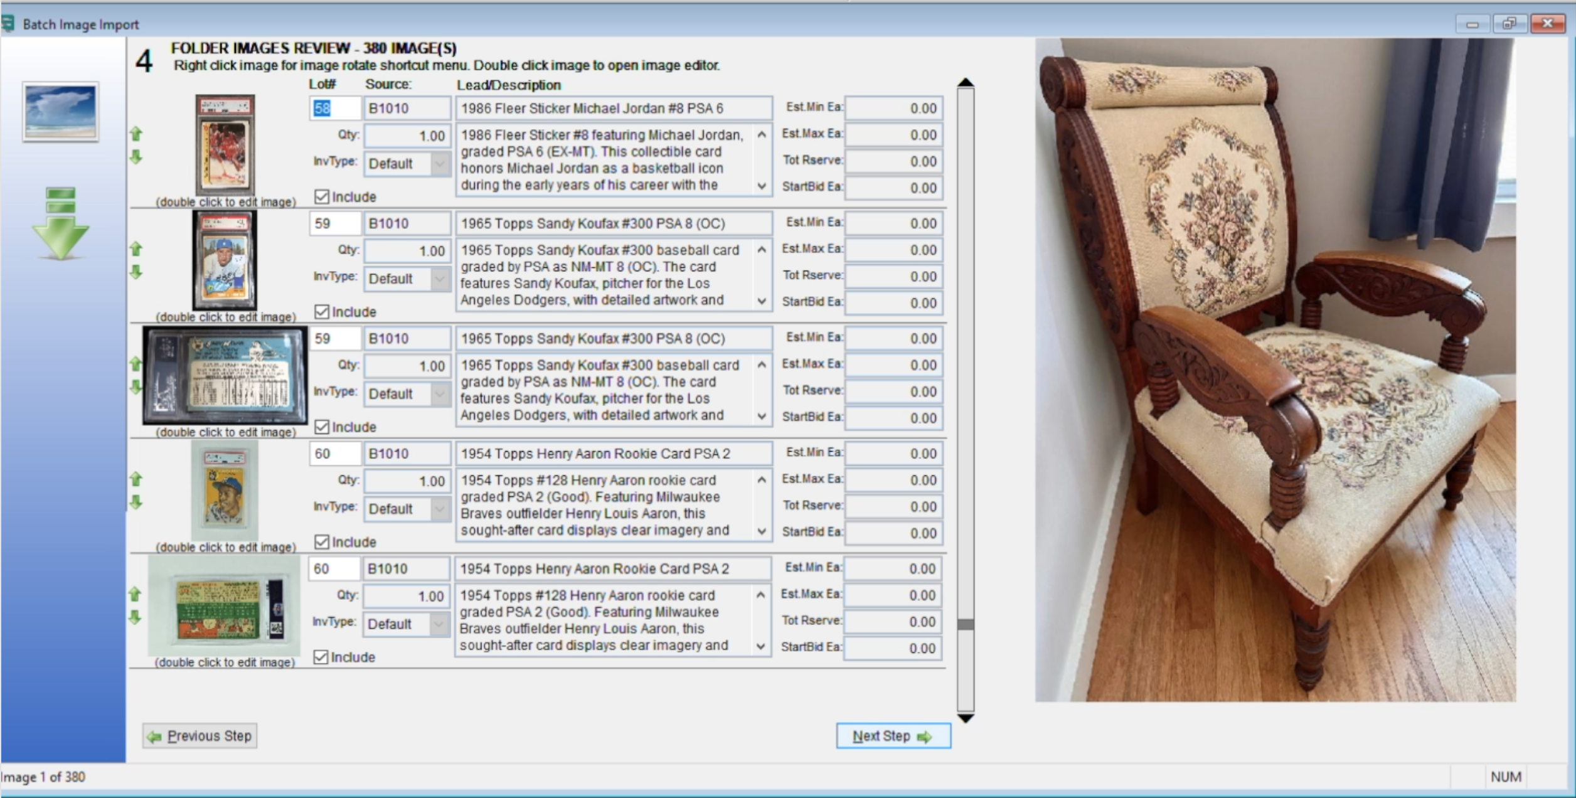Image resolution: width=1576 pixels, height=798 pixels.
Task: Move first lot 60 row down
Action: [x=136, y=502]
